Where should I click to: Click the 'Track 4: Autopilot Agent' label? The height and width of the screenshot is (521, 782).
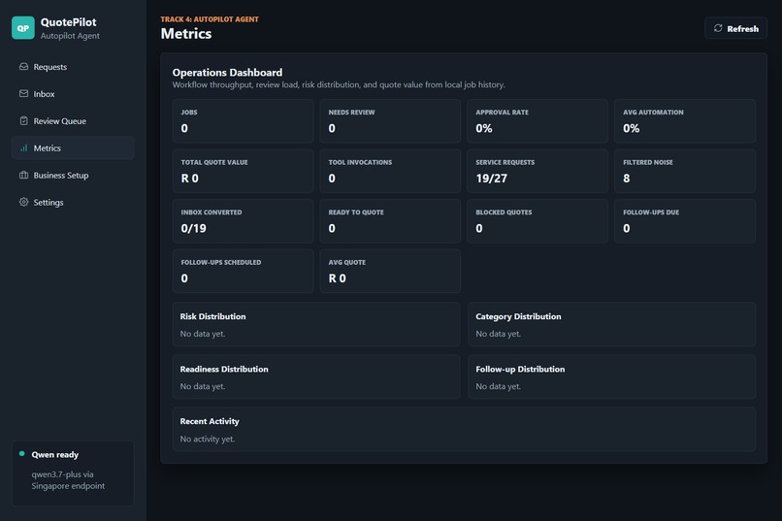[210, 19]
